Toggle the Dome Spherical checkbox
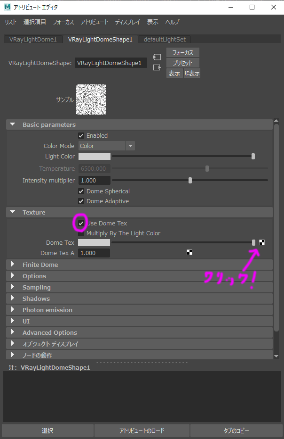 (81, 191)
